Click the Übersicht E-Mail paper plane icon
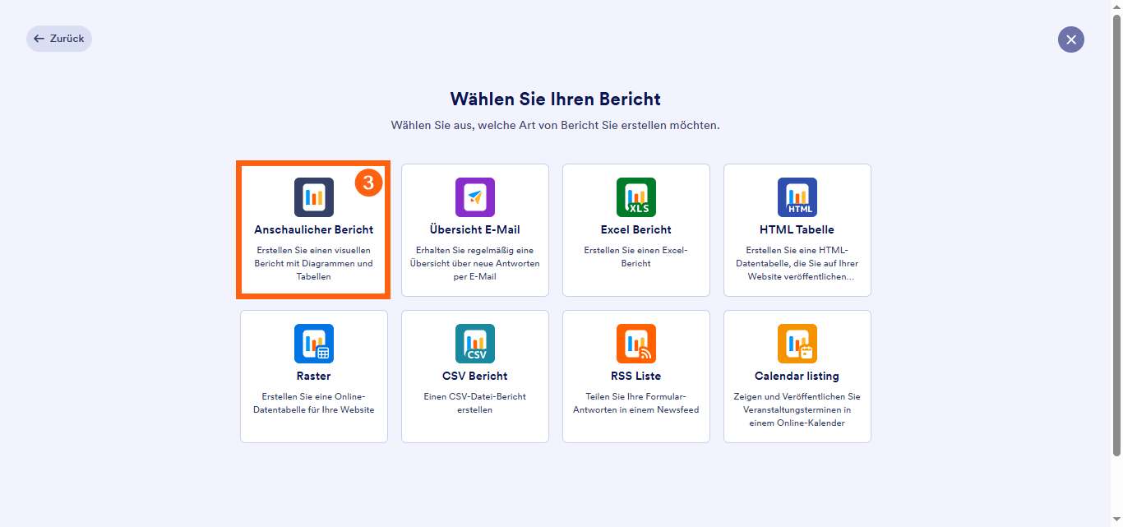The image size is (1123, 527). tap(474, 196)
